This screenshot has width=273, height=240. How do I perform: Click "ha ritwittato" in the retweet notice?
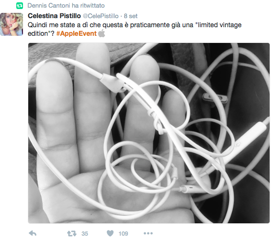88,6
